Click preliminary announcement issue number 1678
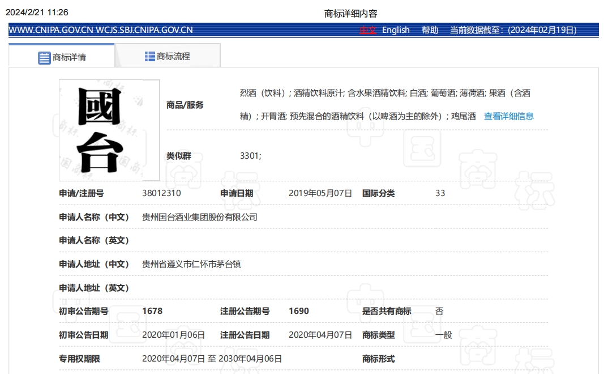The height and width of the screenshot is (374, 604). pyautogui.click(x=152, y=311)
